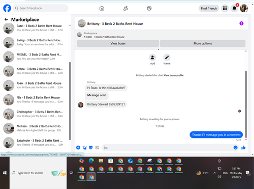254x189 pixels.
Task: Open Outlook from the taskbar
Action: pos(130,160)
